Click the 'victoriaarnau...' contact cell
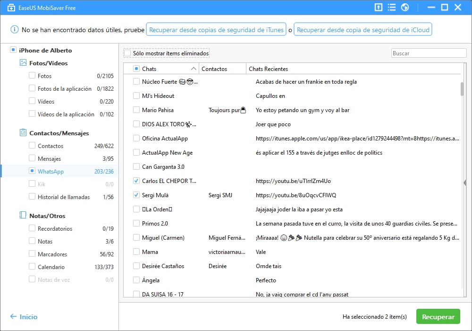The height and width of the screenshot is (331, 472). pyautogui.click(x=227, y=252)
